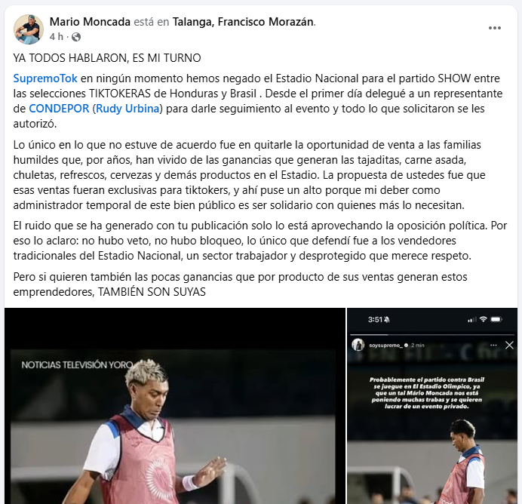
Task: Open Mario Moncada's profile name link
Action: 90,22
